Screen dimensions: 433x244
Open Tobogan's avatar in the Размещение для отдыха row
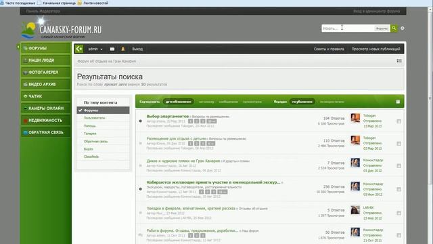355,140
